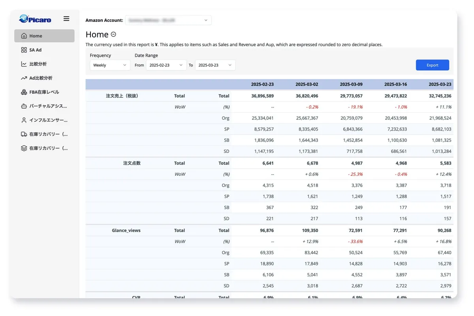Viewport: 474px width, 316px height.
Task: Click the バーチャルアシスタント robot icon
Action: (24, 106)
